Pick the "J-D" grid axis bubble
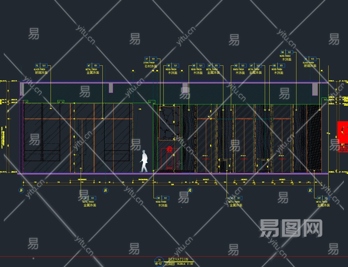Image resolution: width=348 pixels, height=267 pixels. [190, 190]
